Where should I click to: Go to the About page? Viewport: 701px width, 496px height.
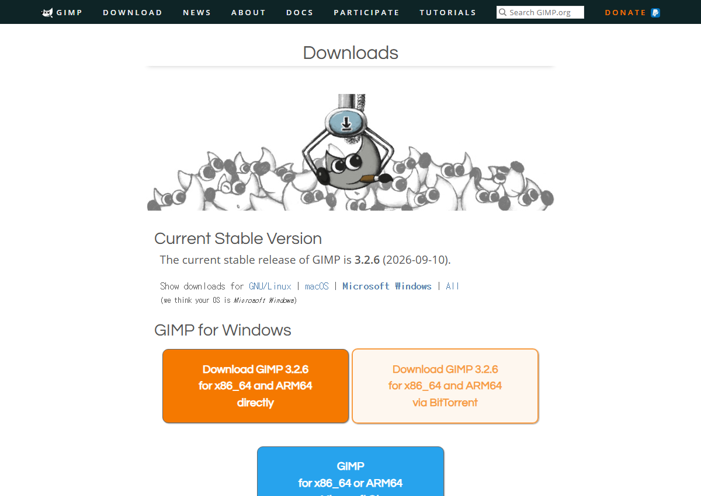248,12
